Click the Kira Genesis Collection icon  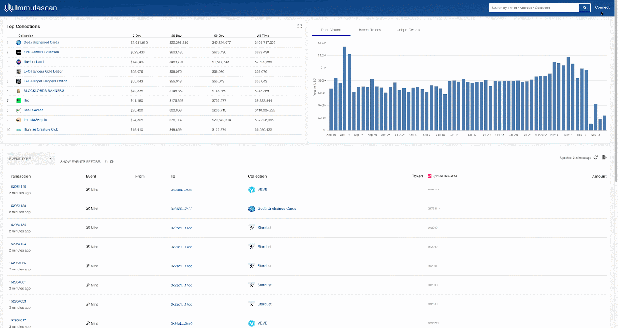[19, 52]
